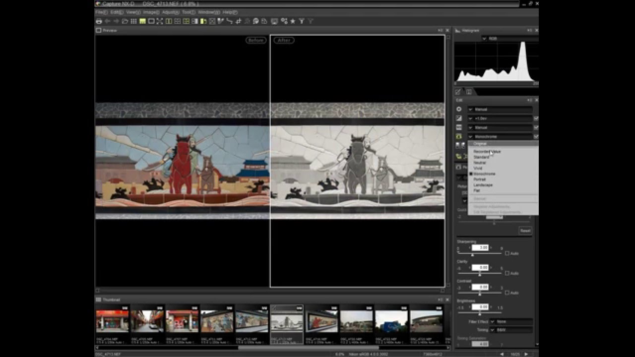635x357 pixels.
Task: Select the filmstrip viewer layout icon
Action: (x=142, y=21)
